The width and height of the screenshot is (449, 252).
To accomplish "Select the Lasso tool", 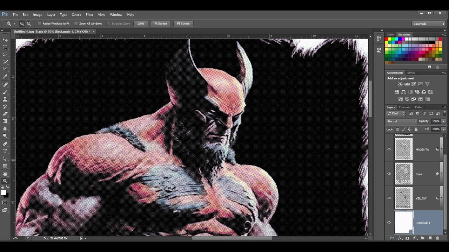I will click(x=5, y=55).
